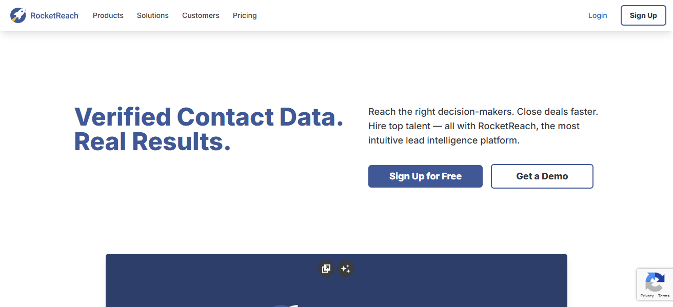The width and height of the screenshot is (673, 307).
Task: Click the RocketReach rocket logo icon
Action: pos(18,15)
